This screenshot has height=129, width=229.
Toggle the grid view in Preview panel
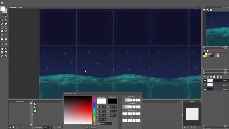point(211,10)
